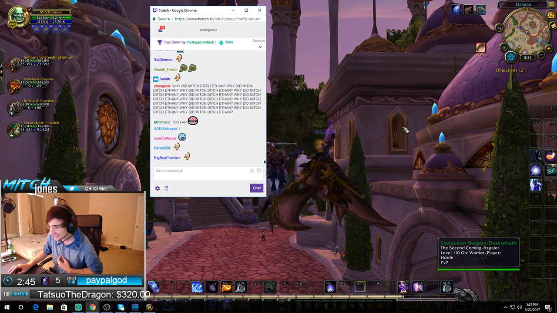This screenshot has width=557, height=313.
Task: Use the F2 ability on right bar
Action: coord(536,155)
